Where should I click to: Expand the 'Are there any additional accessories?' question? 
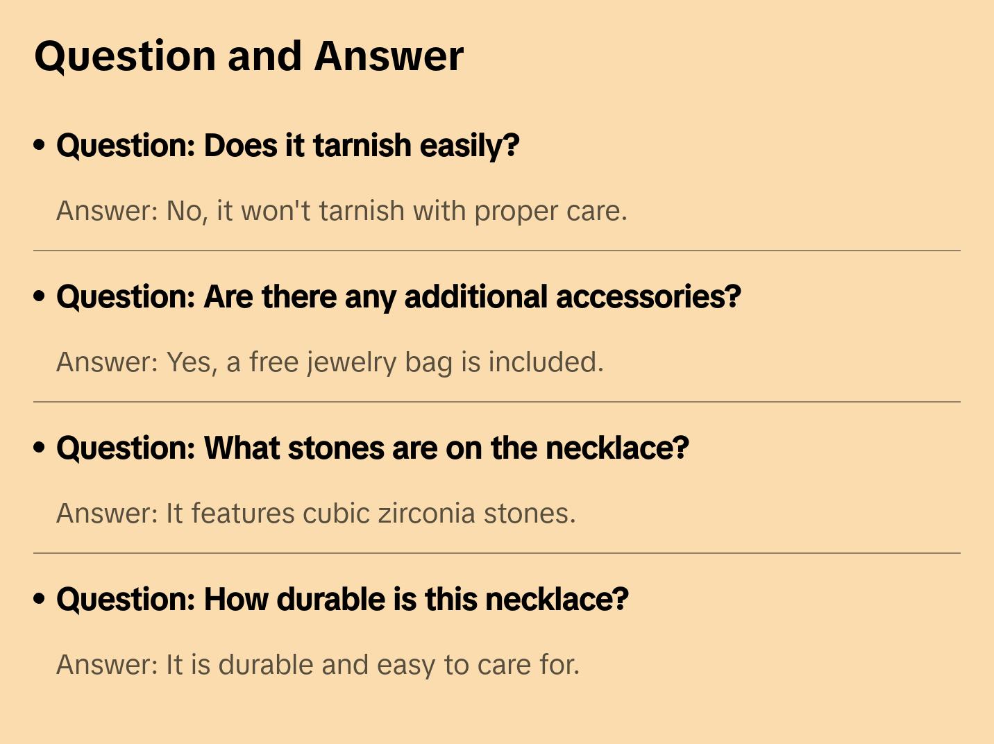click(398, 297)
